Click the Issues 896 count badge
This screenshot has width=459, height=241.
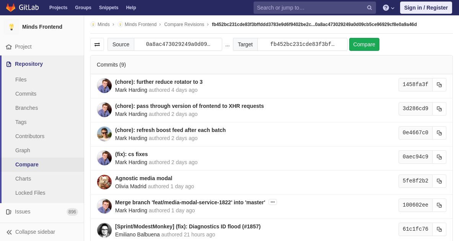point(72,212)
